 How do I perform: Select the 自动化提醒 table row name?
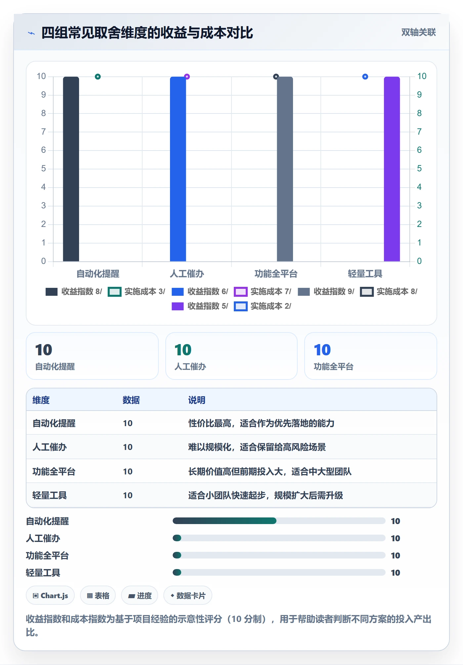(x=54, y=423)
